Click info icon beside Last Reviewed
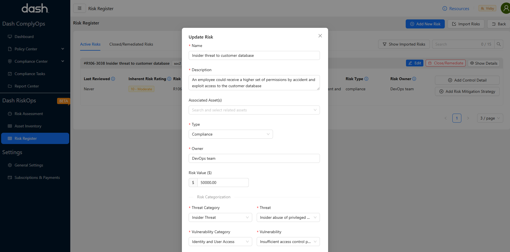The image size is (510, 252). click(x=113, y=79)
